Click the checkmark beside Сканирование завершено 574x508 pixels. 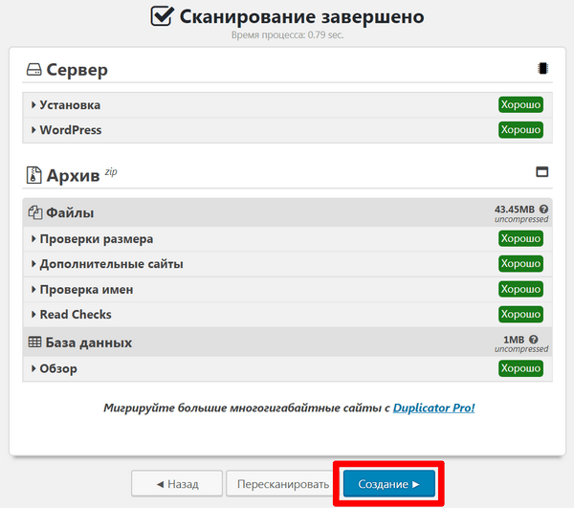click(162, 16)
